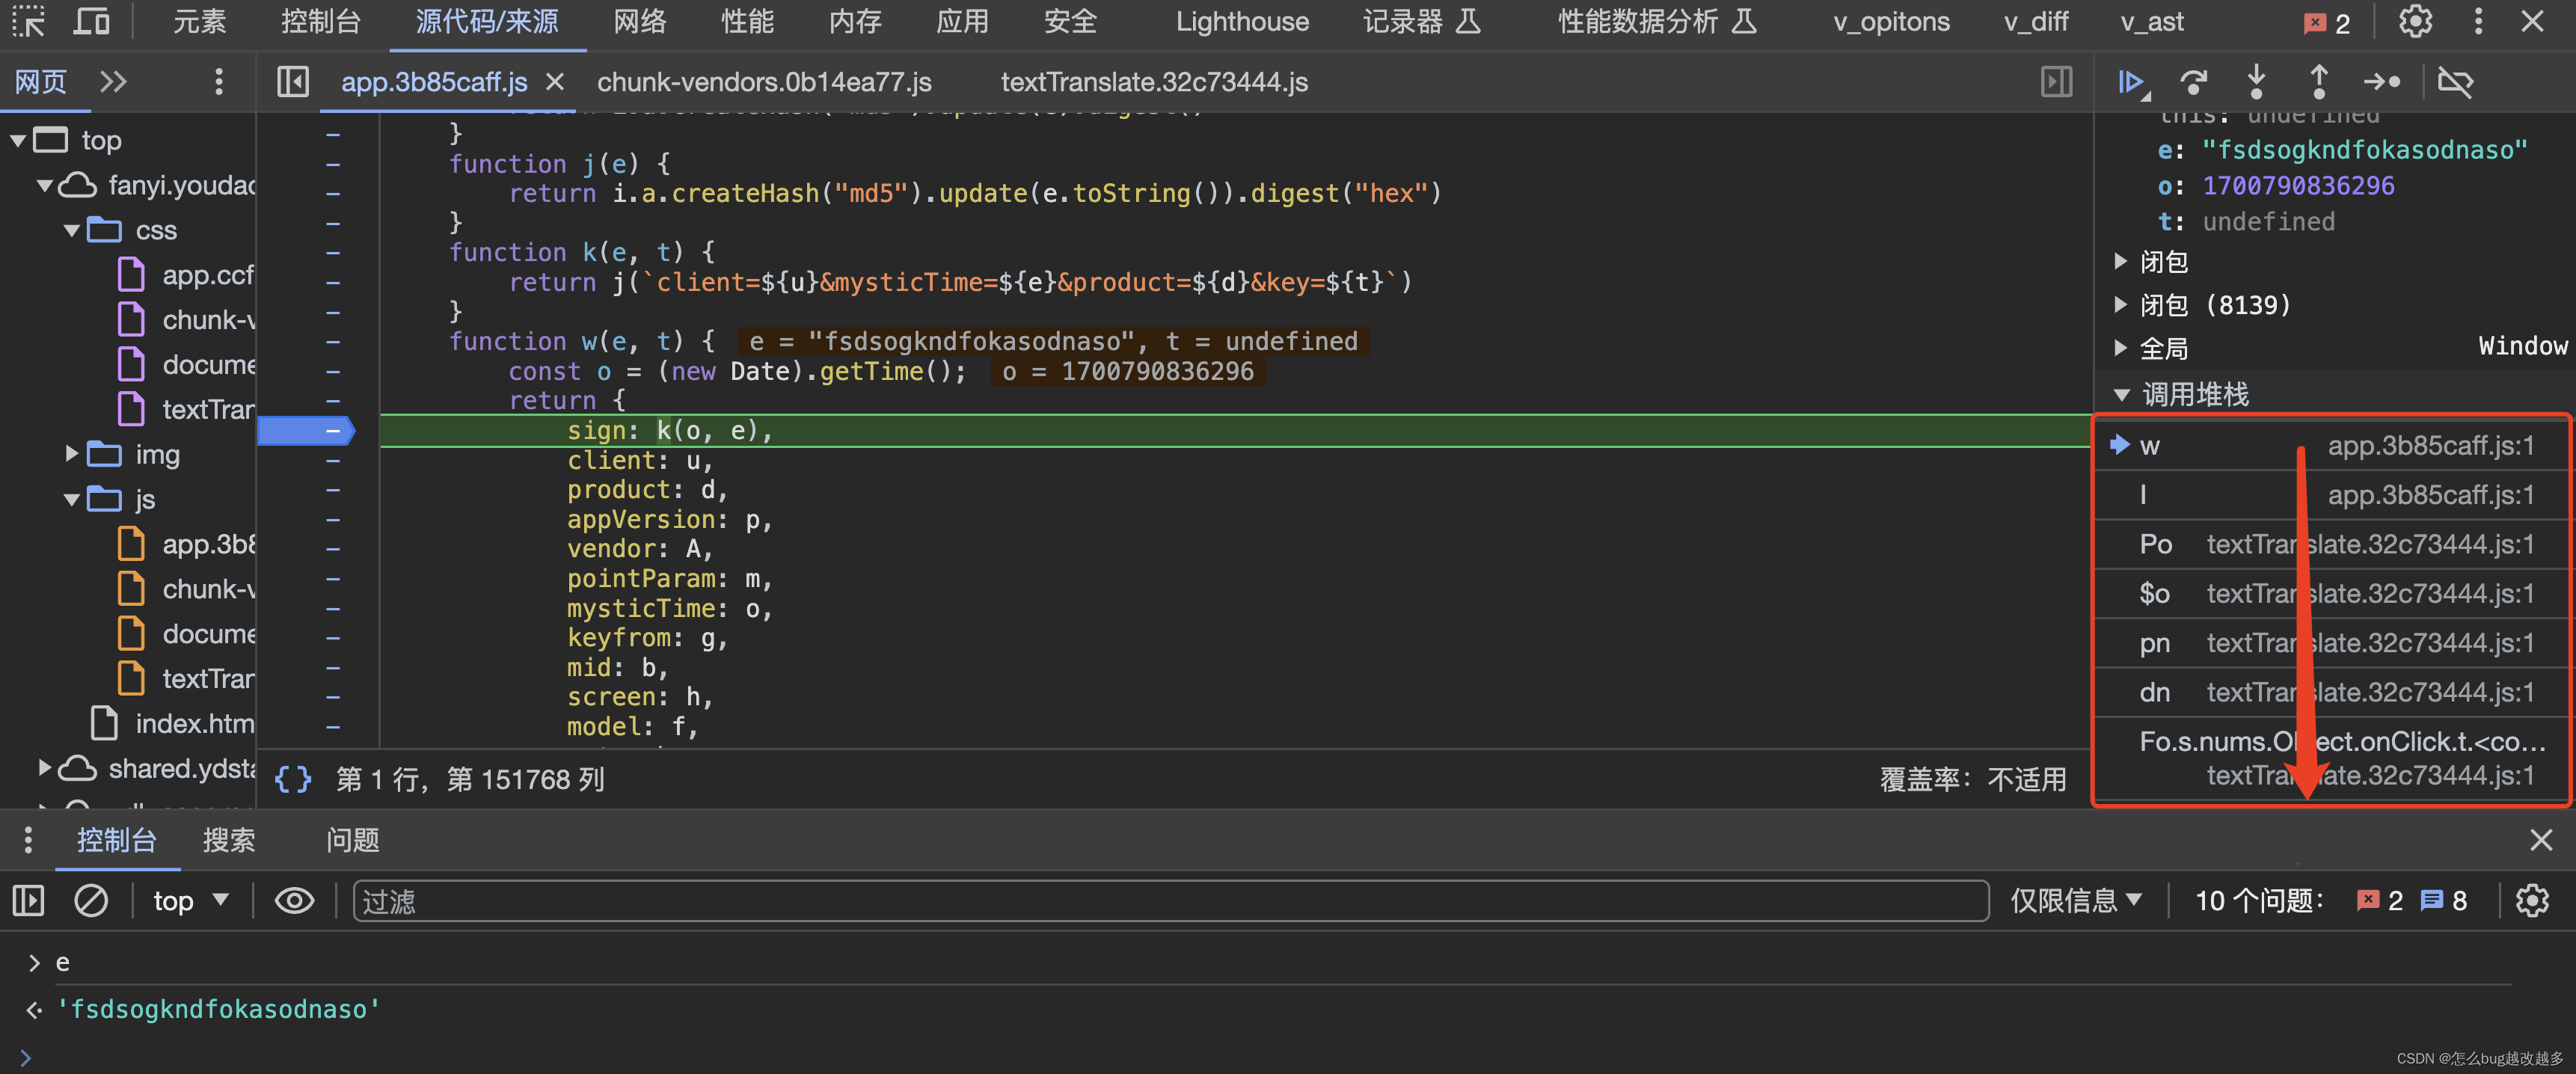Click the inspect element selector icon
This screenshot has width=2576, height=1074.
[29, 22]
